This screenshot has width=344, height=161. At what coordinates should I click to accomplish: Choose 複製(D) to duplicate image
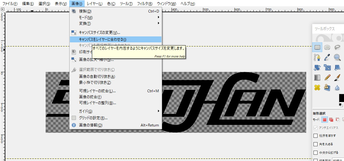(116, 11)
